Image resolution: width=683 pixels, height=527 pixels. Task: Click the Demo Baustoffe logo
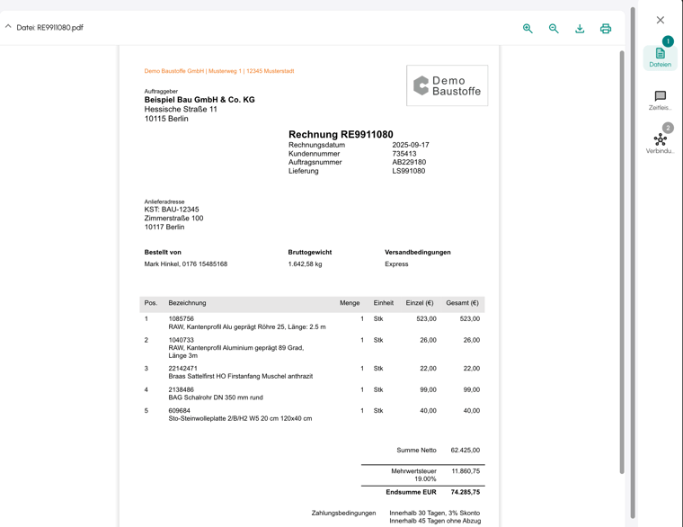click(x=447, y=85)
